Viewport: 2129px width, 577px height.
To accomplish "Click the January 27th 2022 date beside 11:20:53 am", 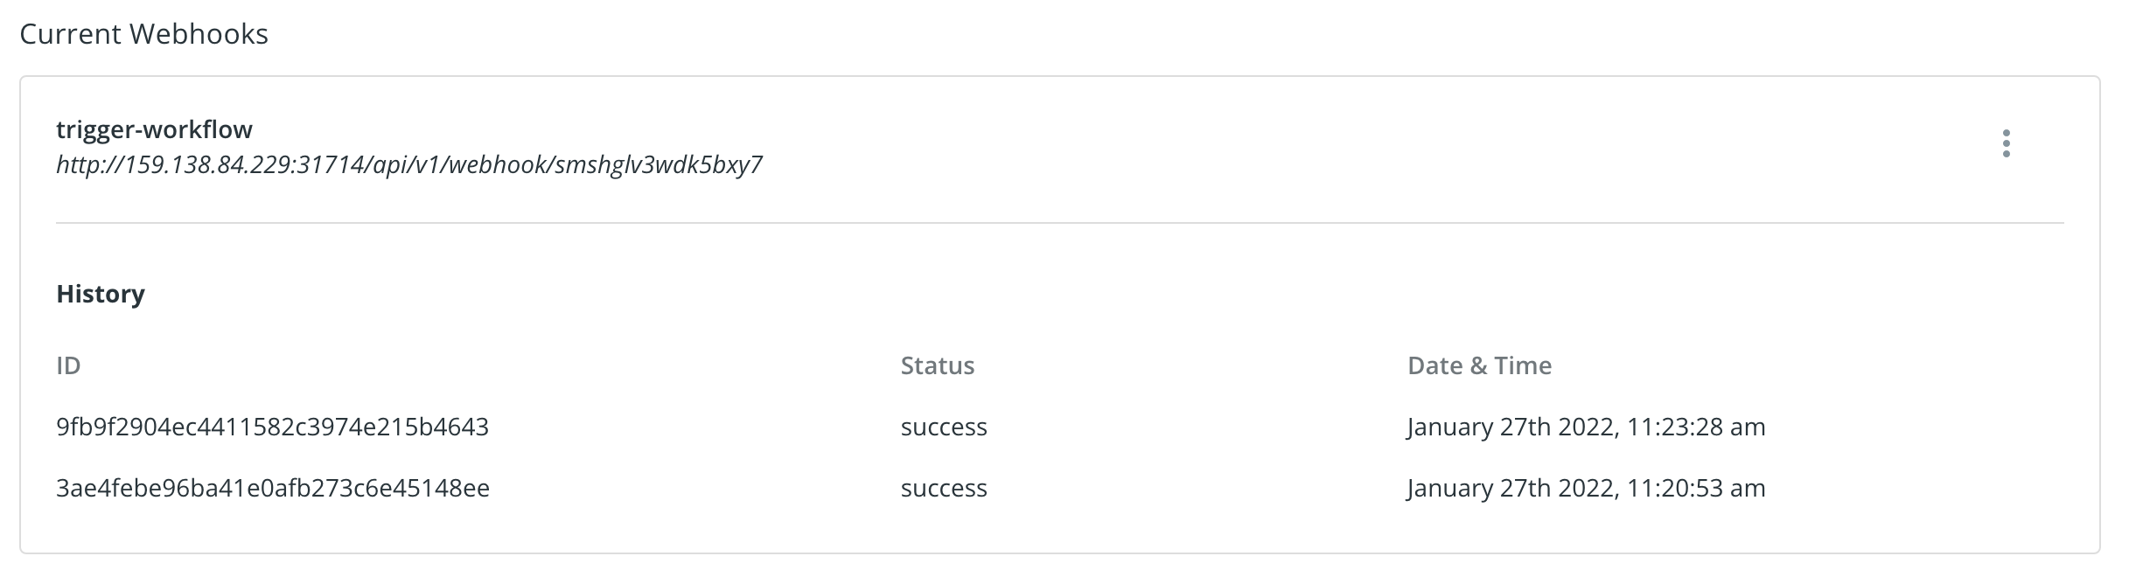I will point(1510,488).
